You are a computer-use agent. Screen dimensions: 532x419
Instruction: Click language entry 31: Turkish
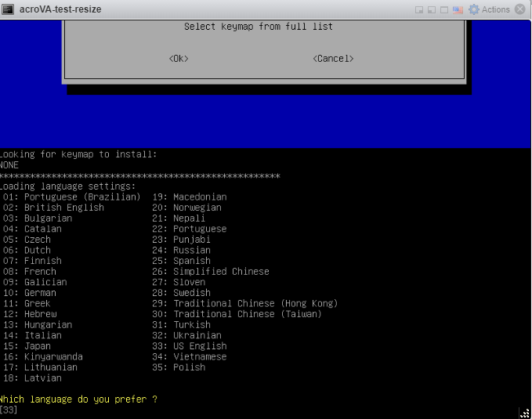pyautogui.click(x=181, y=325)
